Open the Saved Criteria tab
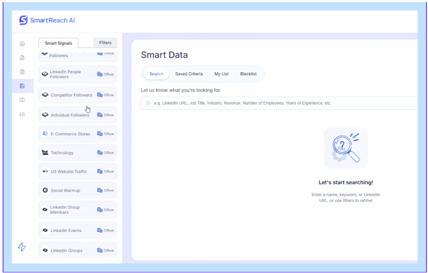 click(x=189, y=74)
